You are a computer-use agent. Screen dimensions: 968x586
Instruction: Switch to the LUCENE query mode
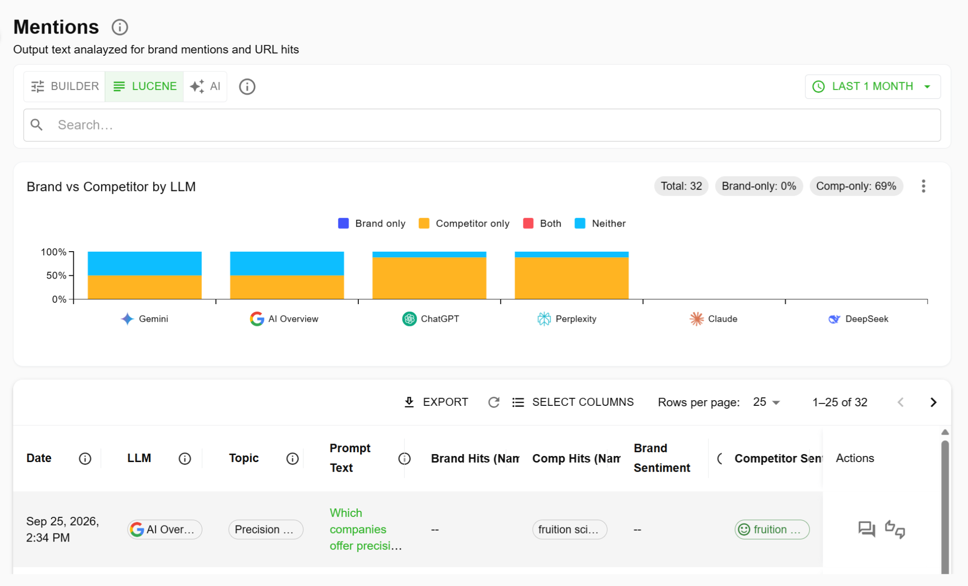[145, 87]
